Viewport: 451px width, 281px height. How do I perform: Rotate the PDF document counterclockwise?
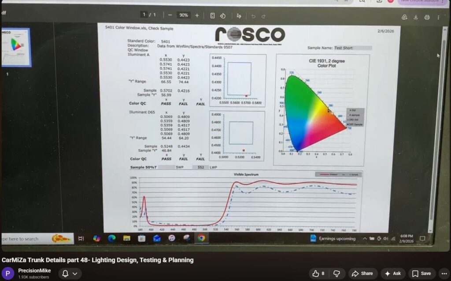[x=223, y=16]
